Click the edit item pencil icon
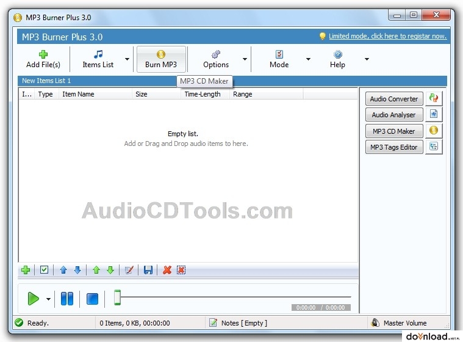 point(129,270)
